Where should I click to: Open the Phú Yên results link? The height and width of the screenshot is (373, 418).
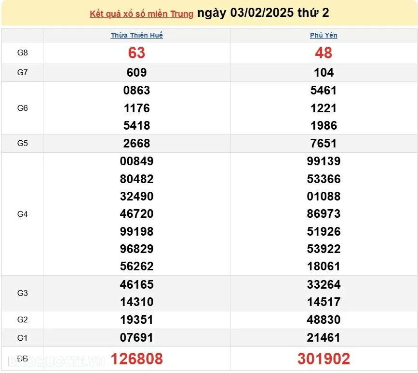[324, 35]
